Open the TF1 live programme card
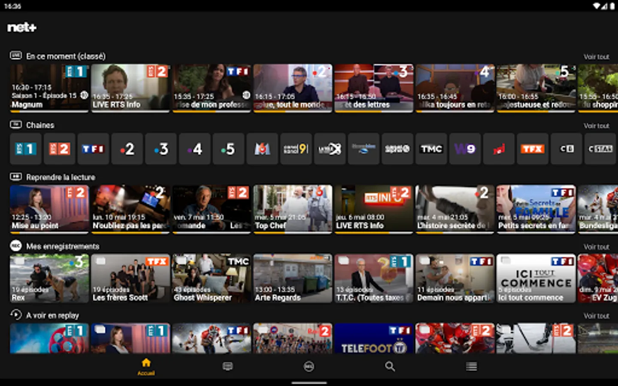This screenshot has width=618, height=386. [x=212, y=88]
